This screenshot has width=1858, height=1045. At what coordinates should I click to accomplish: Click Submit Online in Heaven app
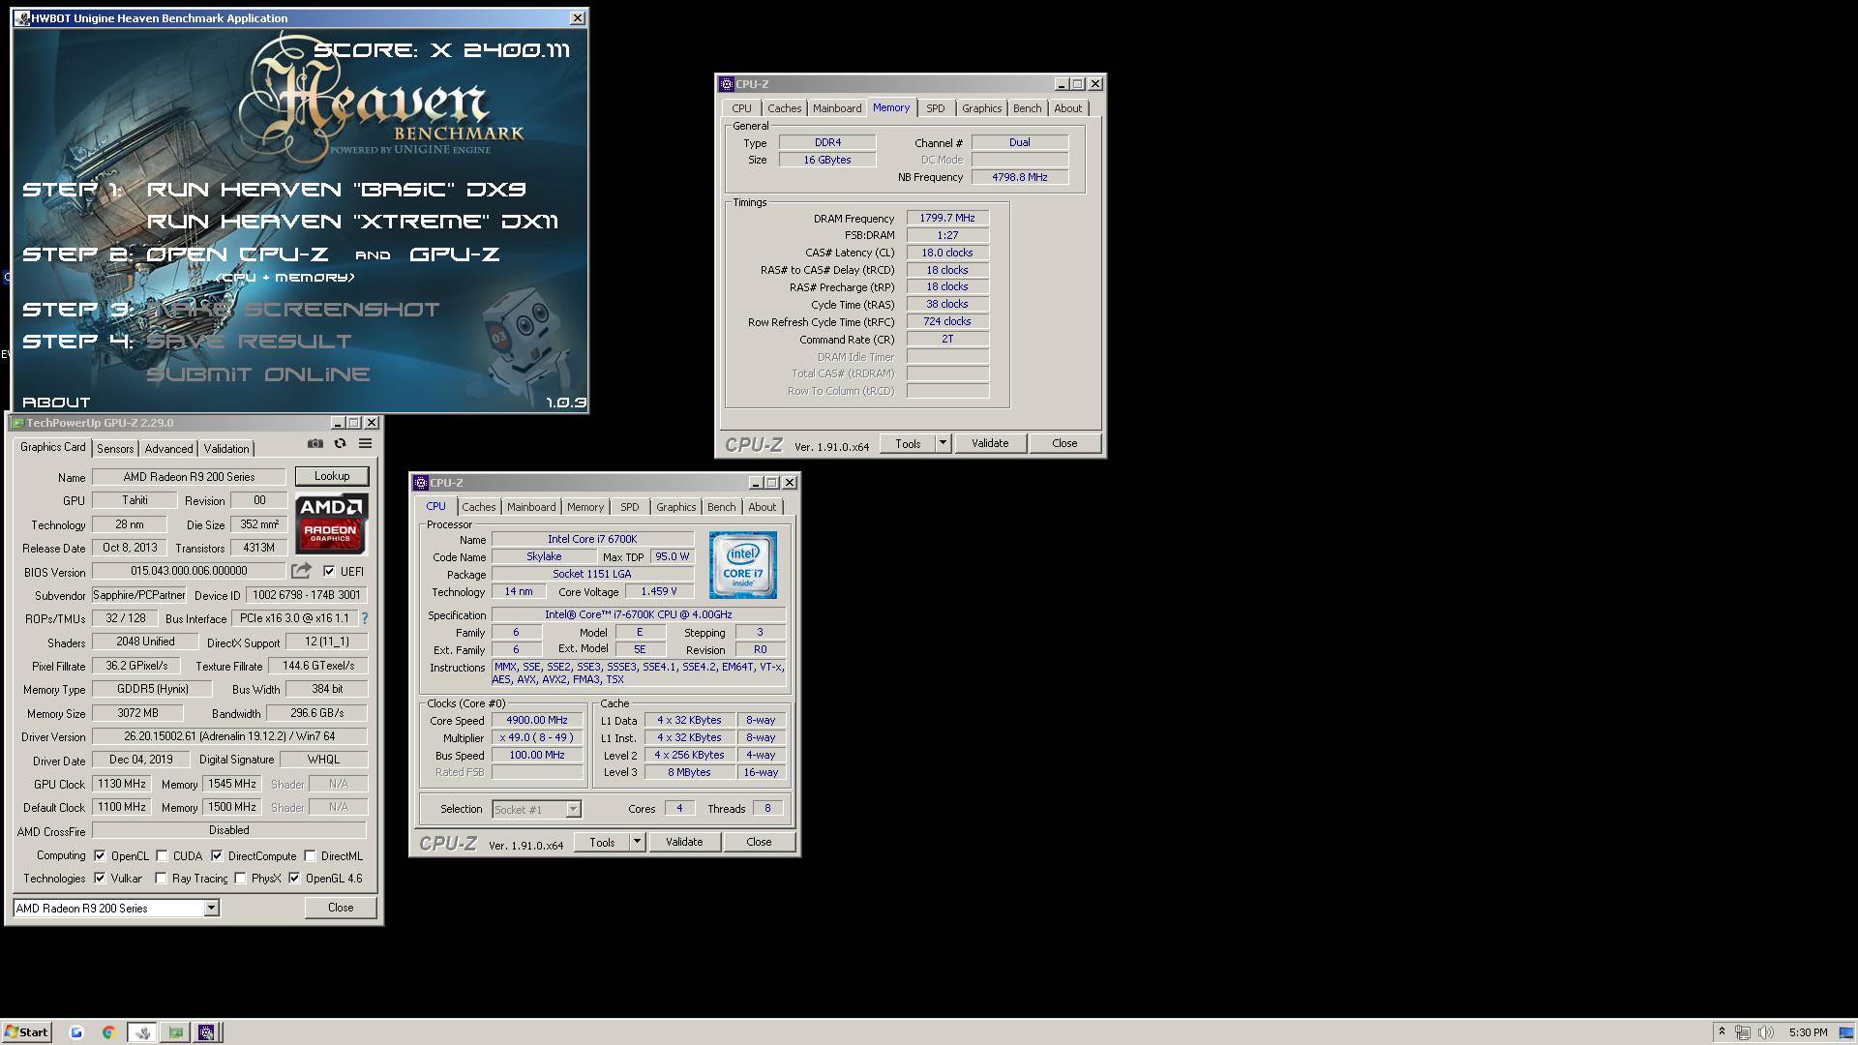pos(258,374)
